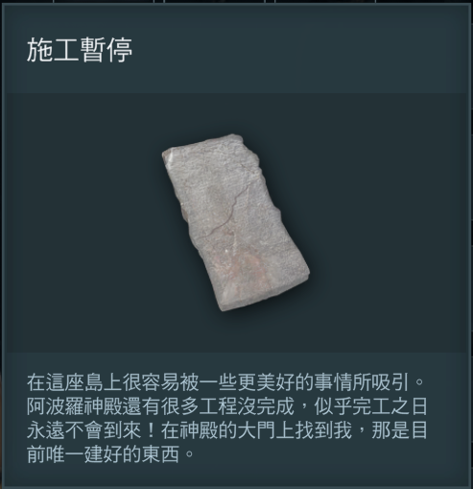Viewport: 473px width, 489px height.
Task: Click the word 大門 in the description
Action: coord(256,430)
